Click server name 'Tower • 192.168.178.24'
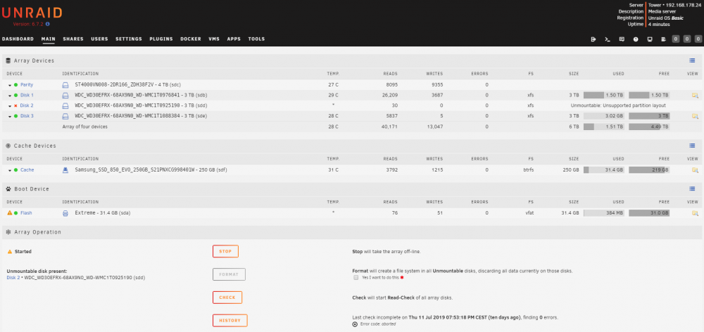 point(675,5)
